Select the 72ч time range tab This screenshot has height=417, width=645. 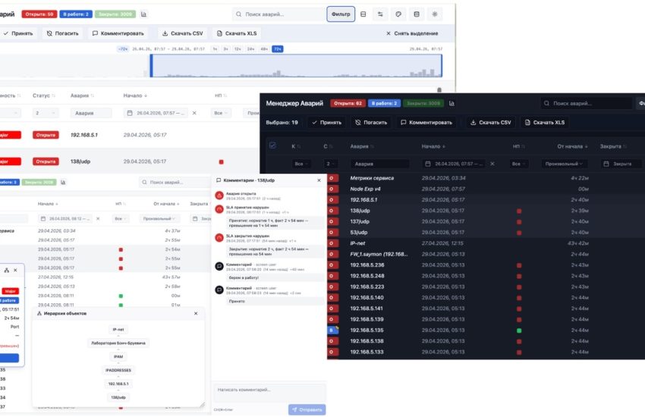278,49
